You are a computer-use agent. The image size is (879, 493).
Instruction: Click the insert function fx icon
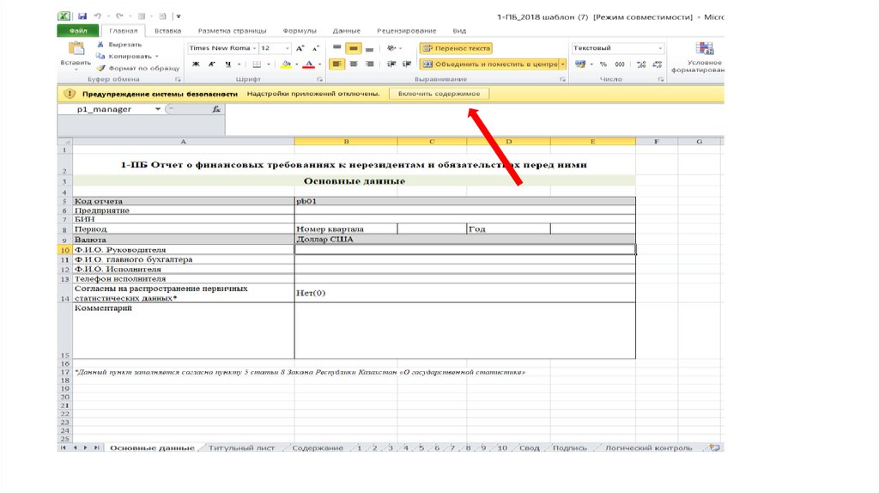(216, 109)
